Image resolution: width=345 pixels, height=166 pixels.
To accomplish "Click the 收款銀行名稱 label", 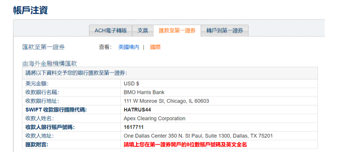I will pos(42,92).
